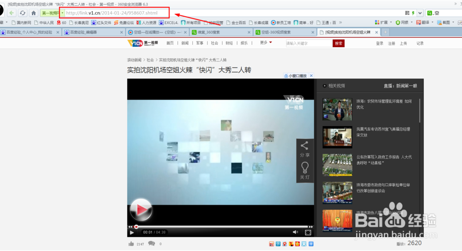
Task: Go to 新闻 in site navigation
Action: (x=185, y=43)
